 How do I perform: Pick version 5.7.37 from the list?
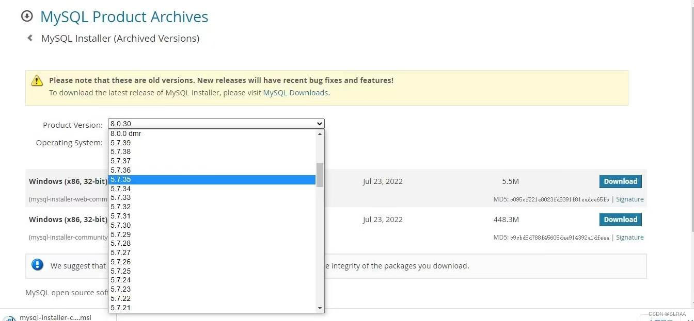[x=212, y=161]
